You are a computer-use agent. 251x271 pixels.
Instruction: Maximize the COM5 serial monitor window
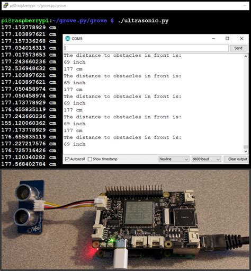pyautogui.click(x=227, y=38)
